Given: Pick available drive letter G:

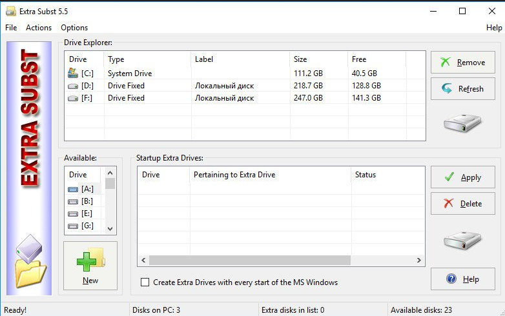Looking at the screenshot, I should point(87,226).
